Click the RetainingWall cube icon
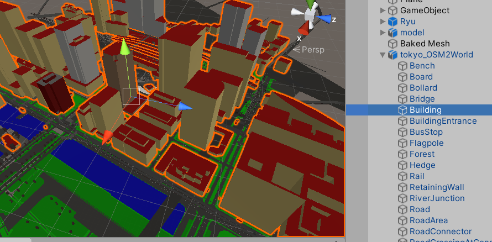Screen dimensions: 492x242 coord(402,187)
